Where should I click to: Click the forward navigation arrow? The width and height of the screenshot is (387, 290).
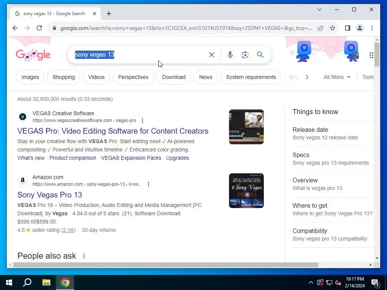(27, 28)
